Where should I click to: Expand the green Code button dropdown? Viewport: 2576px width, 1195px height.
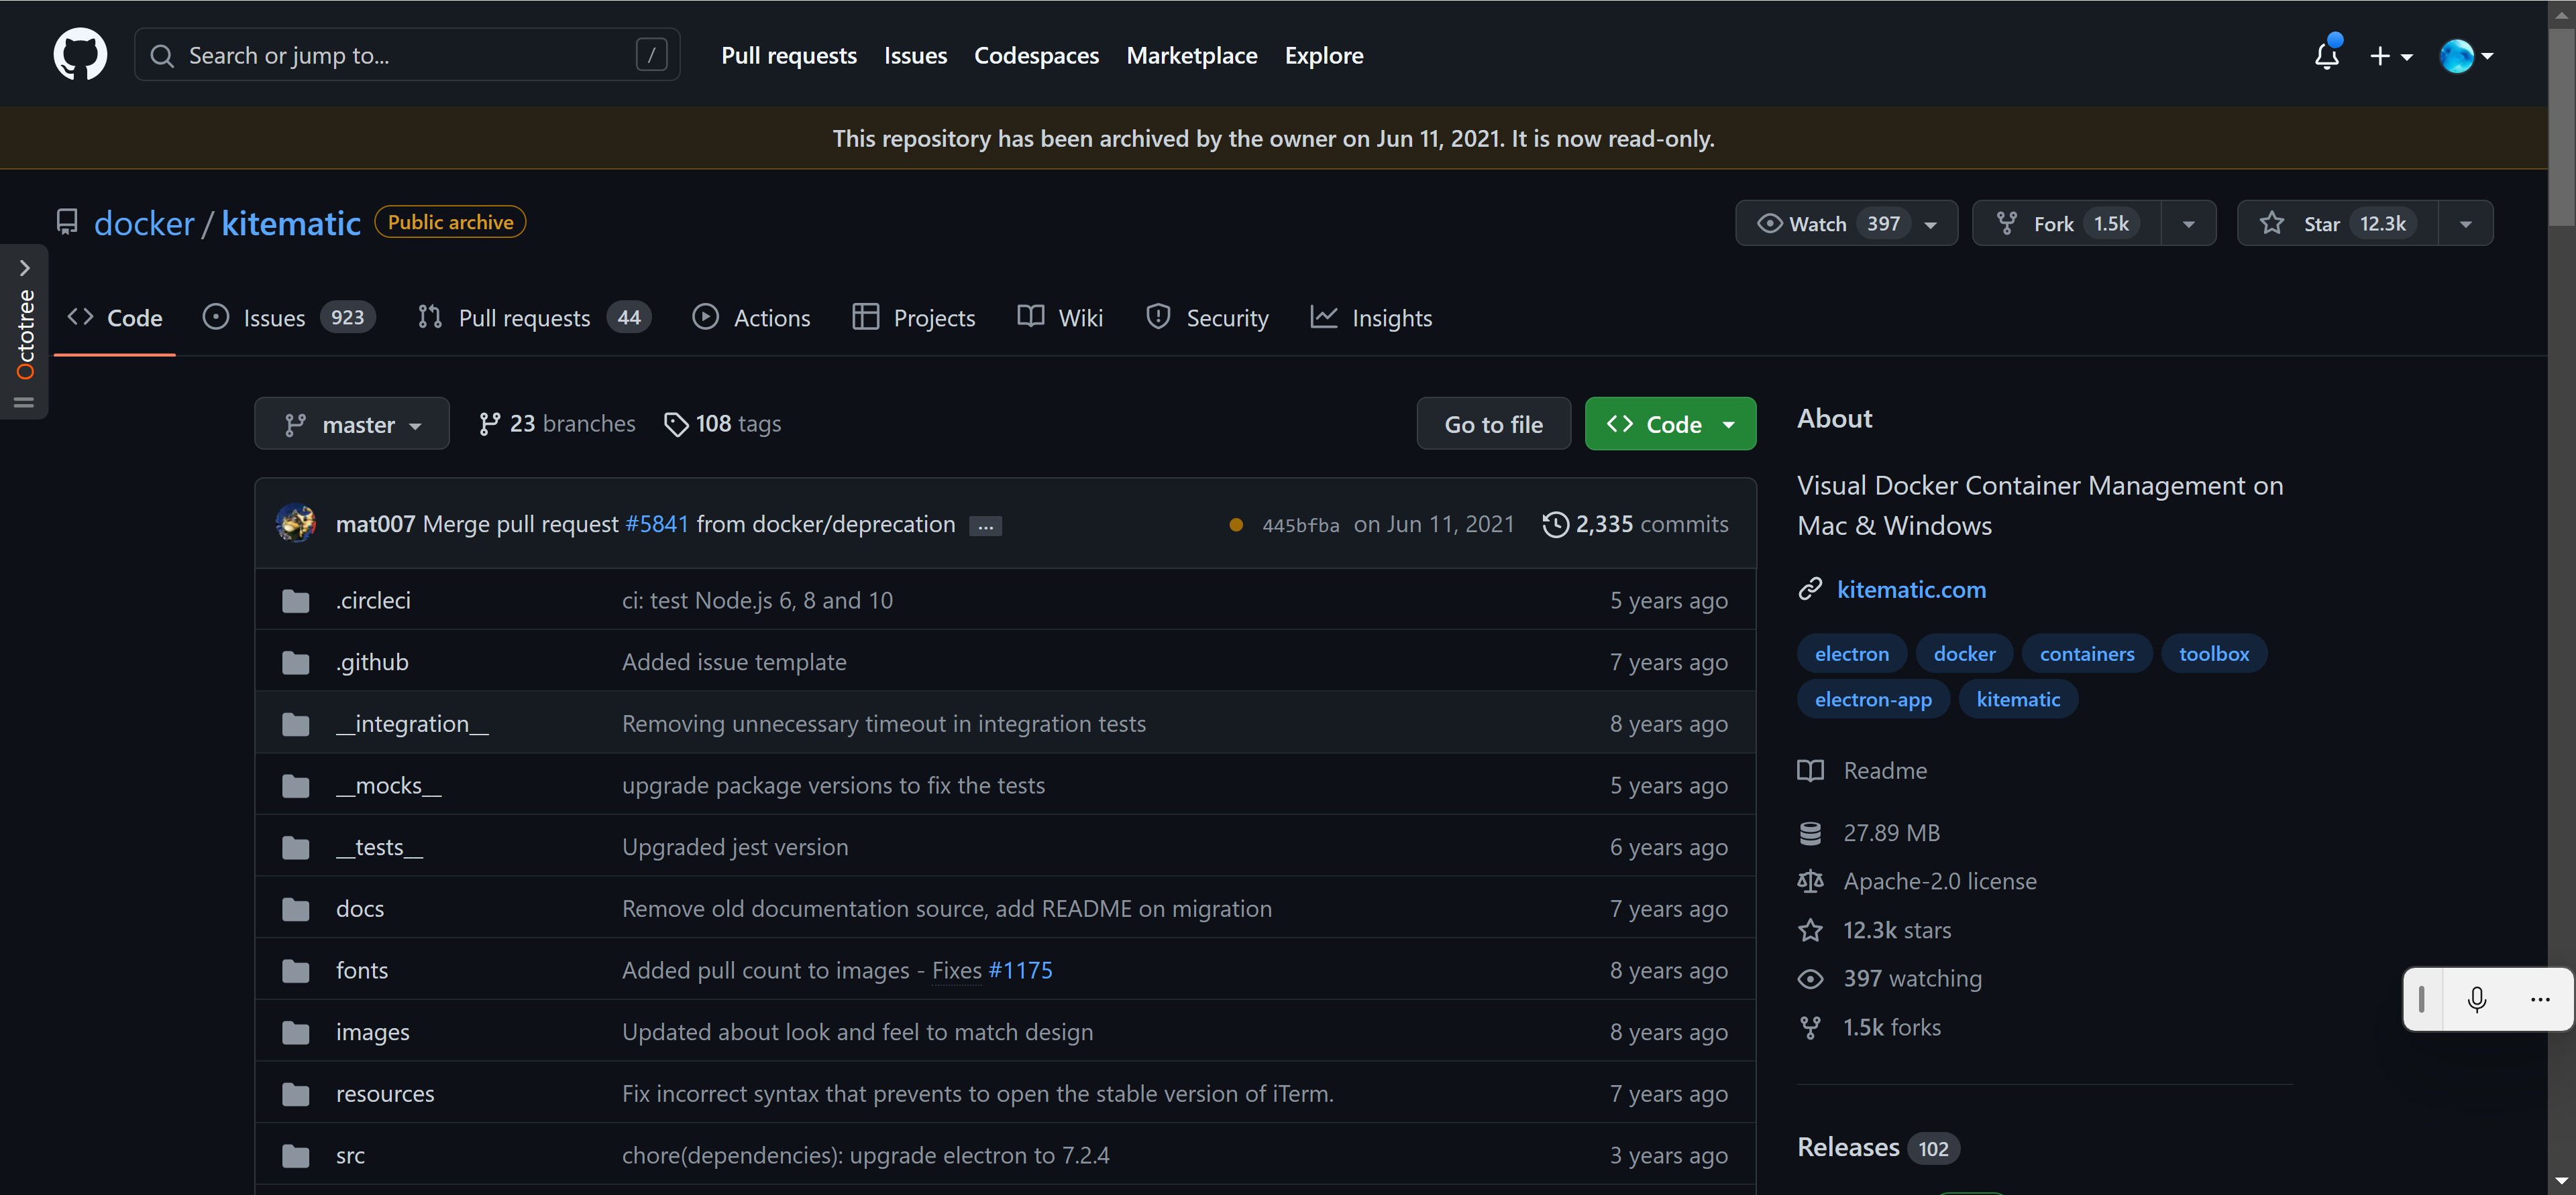1728,424
